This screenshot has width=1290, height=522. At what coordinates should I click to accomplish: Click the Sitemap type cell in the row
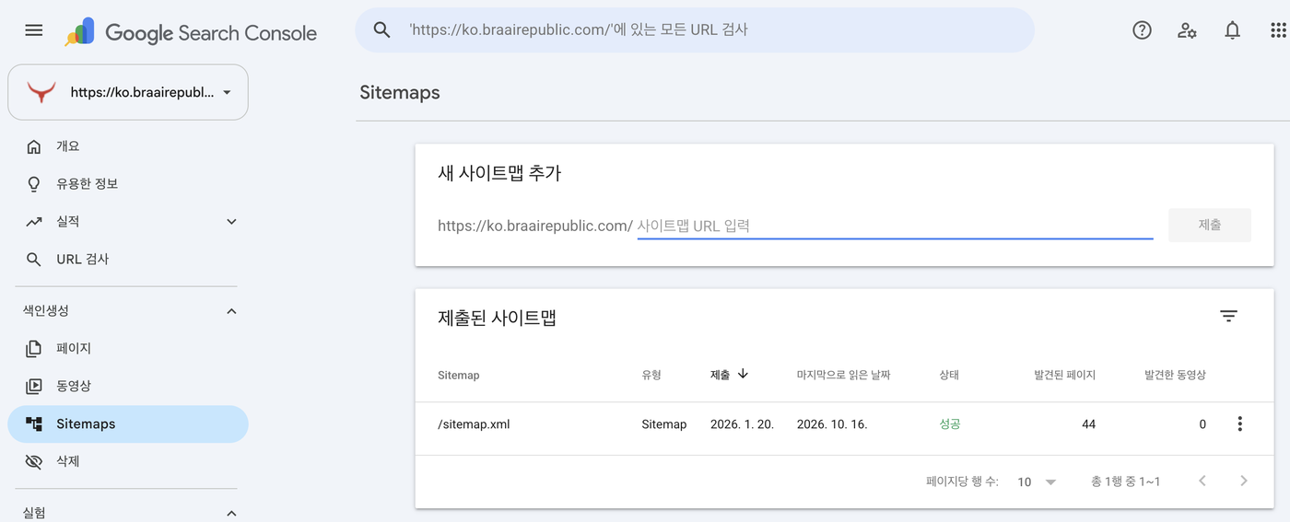click(x=664, y=424)
